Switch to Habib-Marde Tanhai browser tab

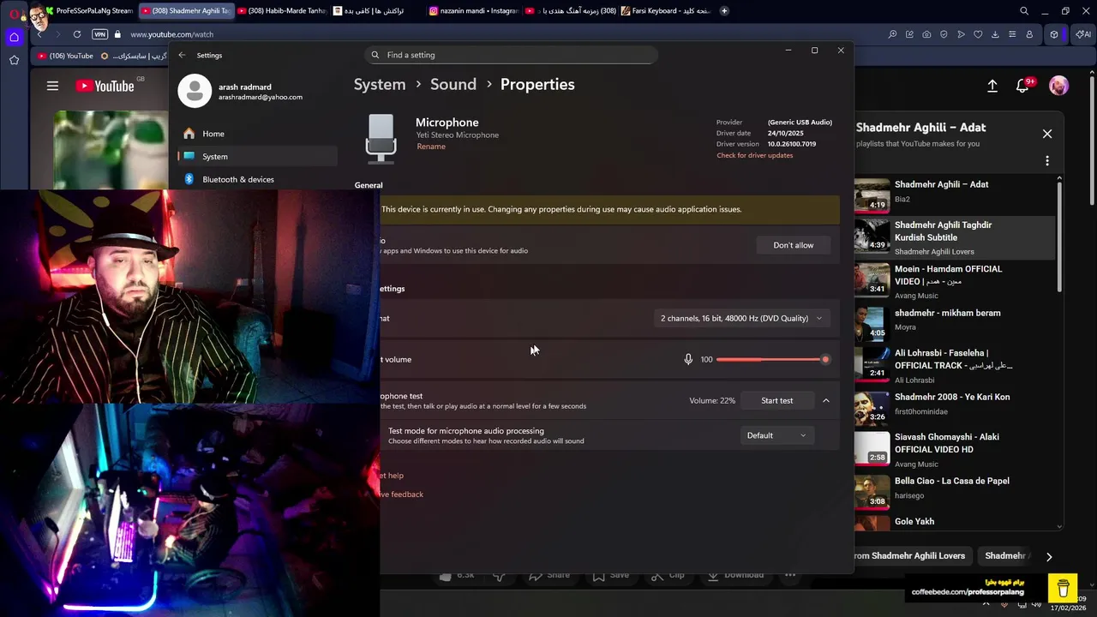tap(282, 11)
